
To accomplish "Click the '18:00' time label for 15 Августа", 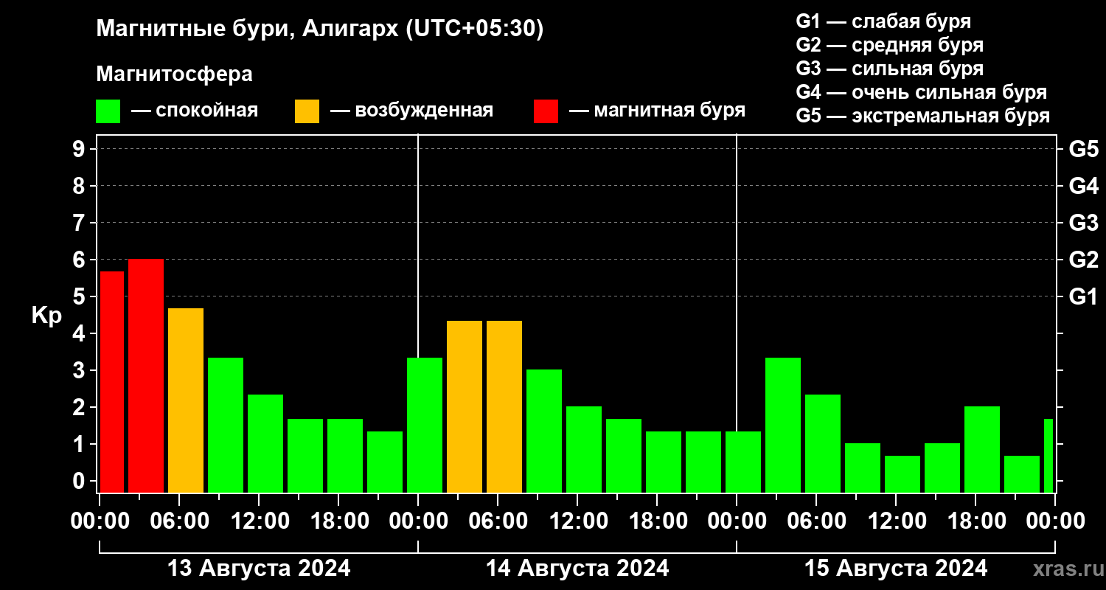I will tap(975, 521).
